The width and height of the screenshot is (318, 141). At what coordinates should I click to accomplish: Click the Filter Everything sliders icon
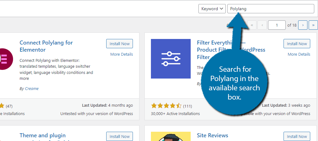click(x=171, y=58)
